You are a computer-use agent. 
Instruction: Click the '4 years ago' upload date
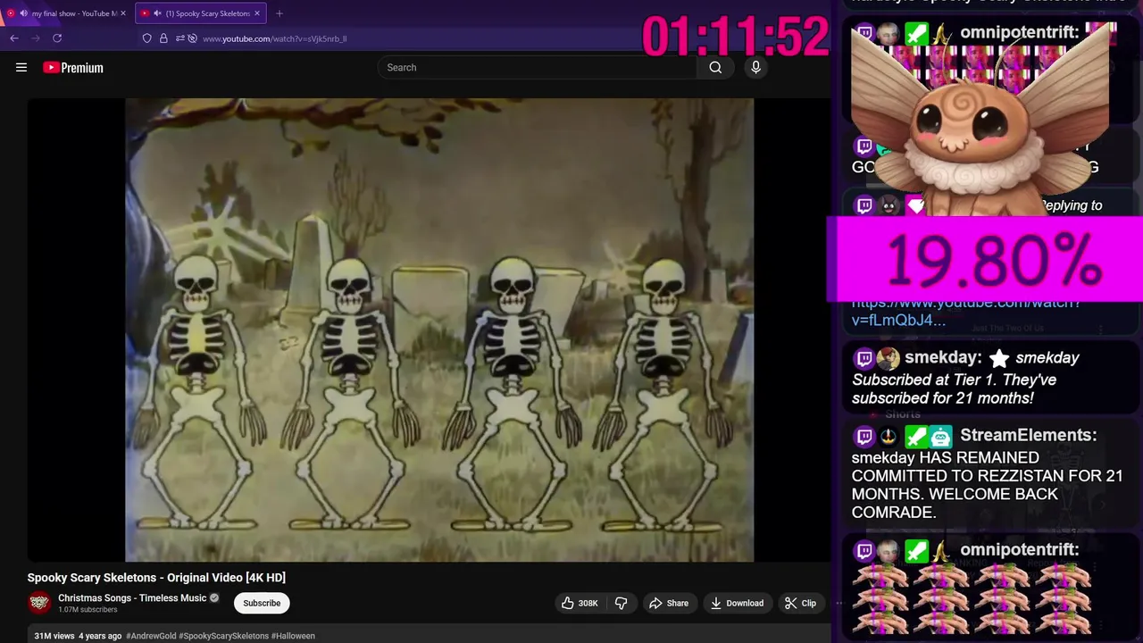(x=100, y=636)
